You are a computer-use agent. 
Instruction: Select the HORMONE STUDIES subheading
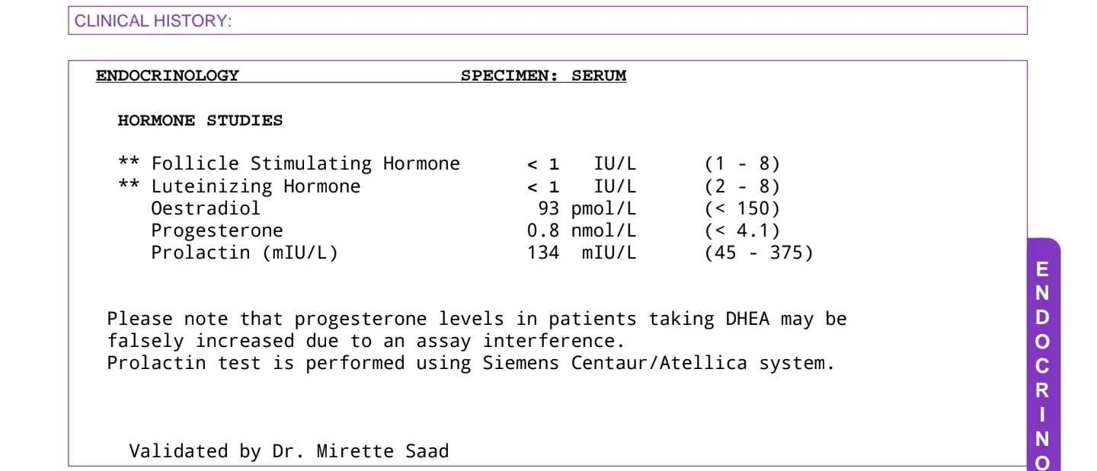pos(200,120)
